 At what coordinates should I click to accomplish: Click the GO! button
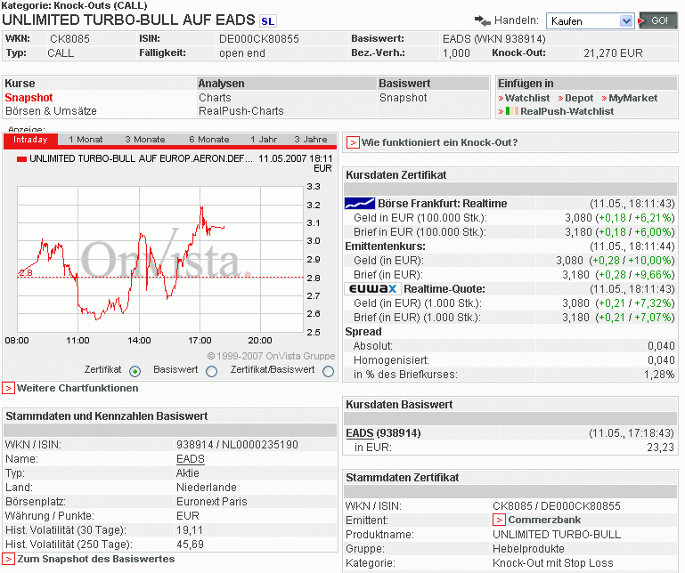[x=658, y=20]
